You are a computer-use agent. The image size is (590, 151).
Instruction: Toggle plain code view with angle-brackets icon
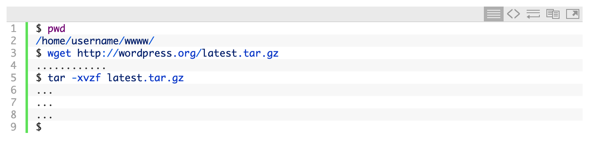click(513, 14)
